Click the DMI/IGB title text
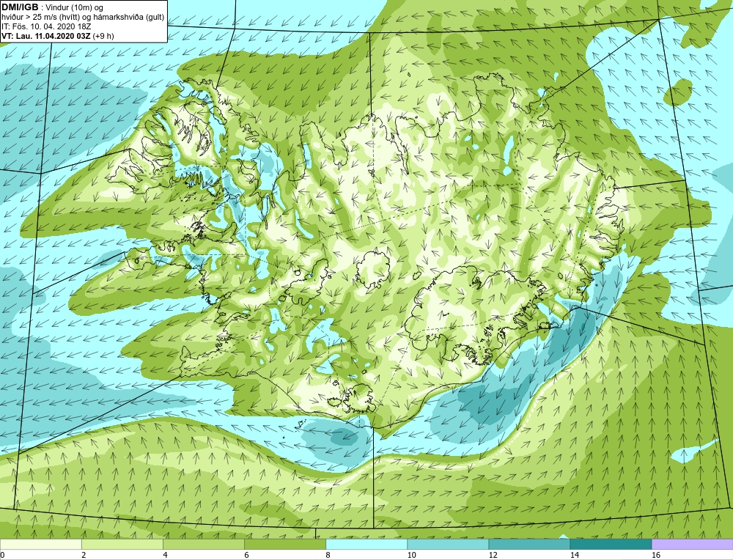The image size is (733, 560). [x=21, y=7]
